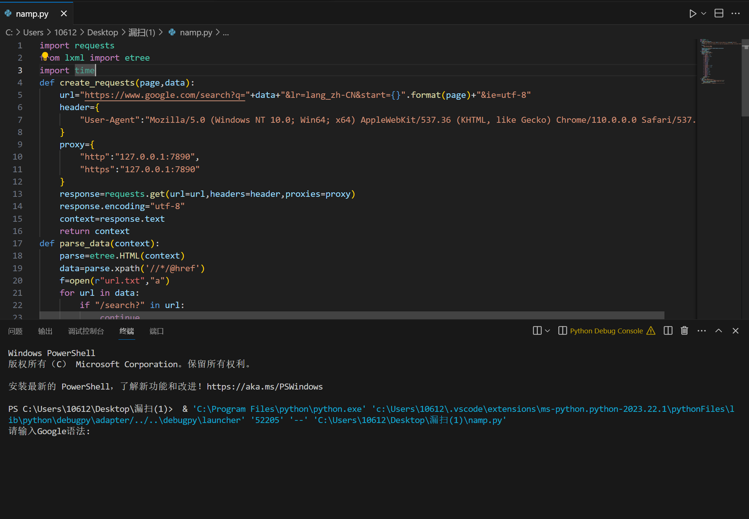Click the 'create_requests' function name
749x519 pixels.
(97, 83)
